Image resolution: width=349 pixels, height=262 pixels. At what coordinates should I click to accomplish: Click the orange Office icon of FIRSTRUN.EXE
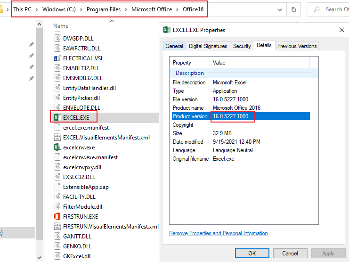click(x=57, y=216)
